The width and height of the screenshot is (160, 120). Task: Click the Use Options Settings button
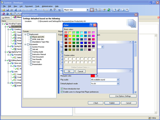123,96
